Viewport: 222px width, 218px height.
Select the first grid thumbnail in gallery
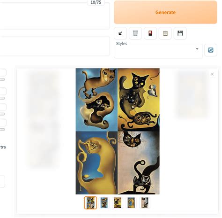pyautogui.click(x=91, y=203)
